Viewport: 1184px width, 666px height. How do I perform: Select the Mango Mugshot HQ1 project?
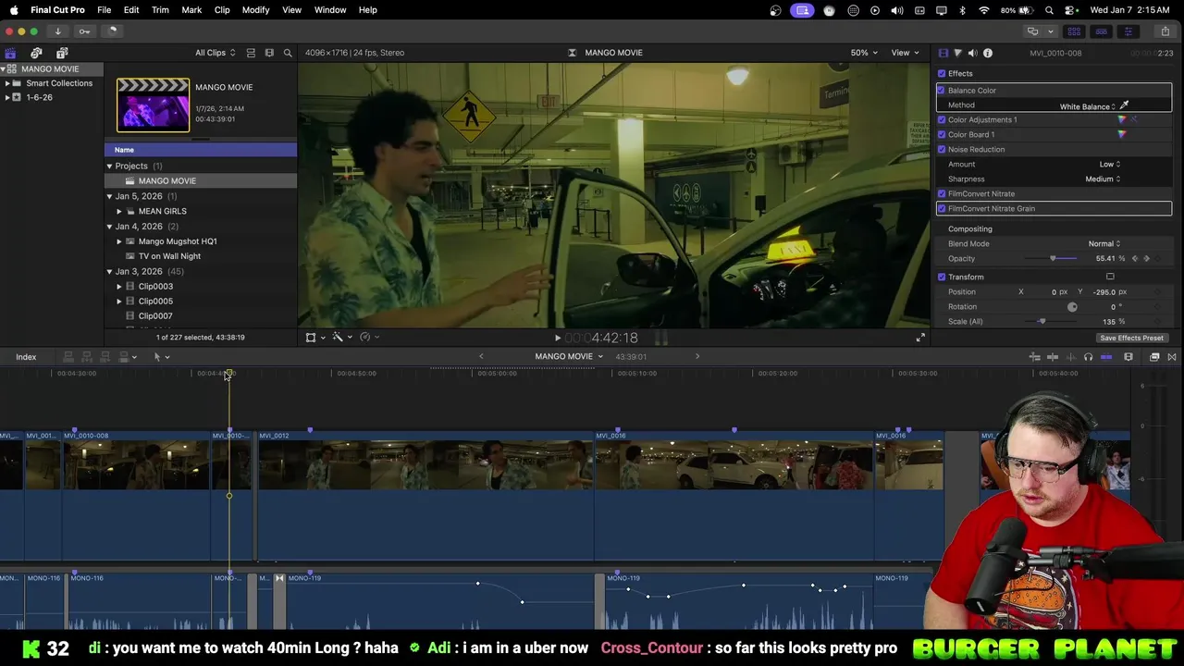point(178,241)
